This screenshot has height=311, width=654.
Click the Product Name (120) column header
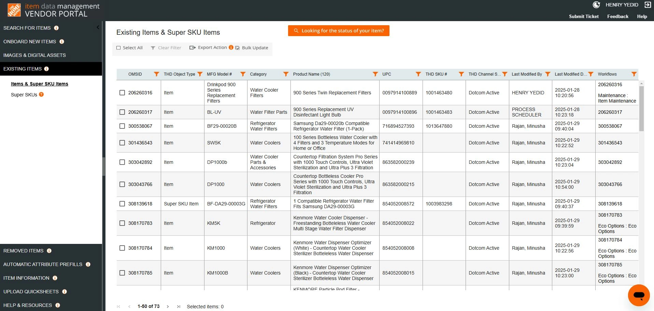311,74
